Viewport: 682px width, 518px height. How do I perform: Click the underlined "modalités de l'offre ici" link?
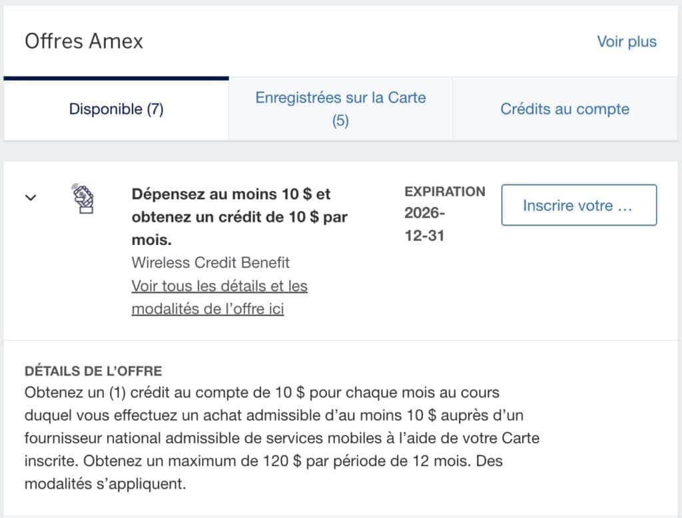(x=208, y=308)
